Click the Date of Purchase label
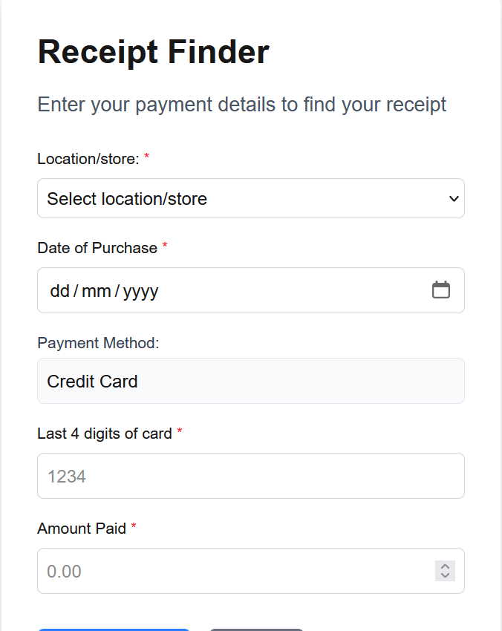 click(97, 248)
